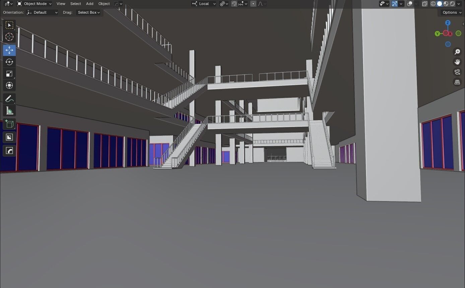Open the editor type menu

(x=9, y=4)
